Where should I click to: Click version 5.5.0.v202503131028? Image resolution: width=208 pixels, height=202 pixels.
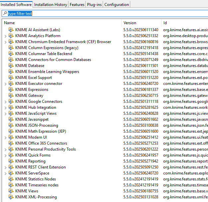click(141, 197)
